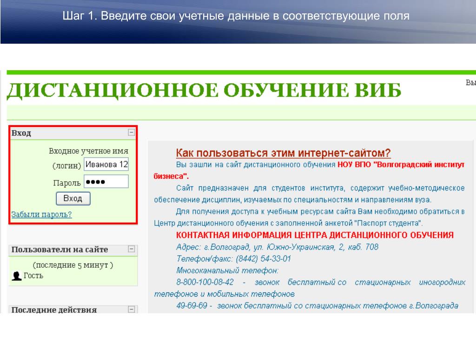The width and height of the screenshot is (476, 357).
Task: Open the Гость user profile link
Action: pyautogui.click(x=33, y=276)
